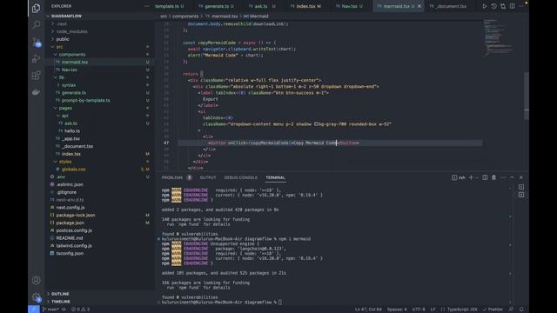
Task: Open prompt-by-template.ts in the explorer
Action: (x=85, y=101)
